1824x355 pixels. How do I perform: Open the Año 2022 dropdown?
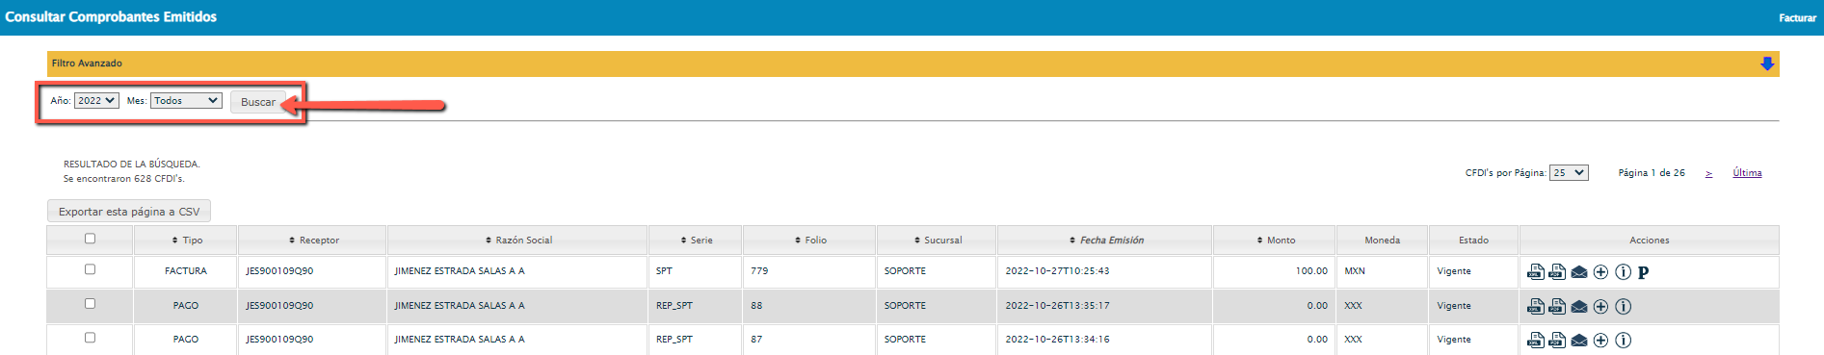coord(96,100)
